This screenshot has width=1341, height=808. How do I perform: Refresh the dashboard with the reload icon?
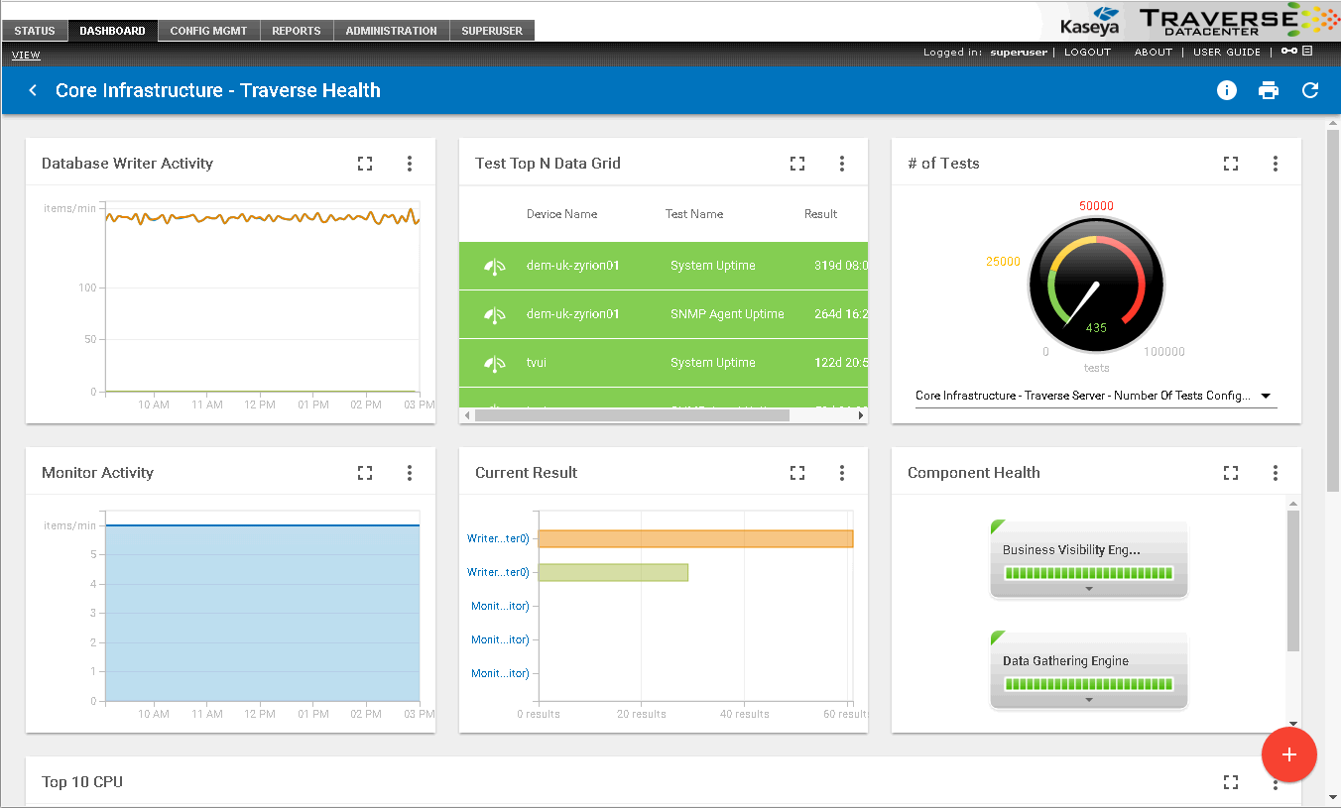pyautogui.click(x=1310, y=90)
